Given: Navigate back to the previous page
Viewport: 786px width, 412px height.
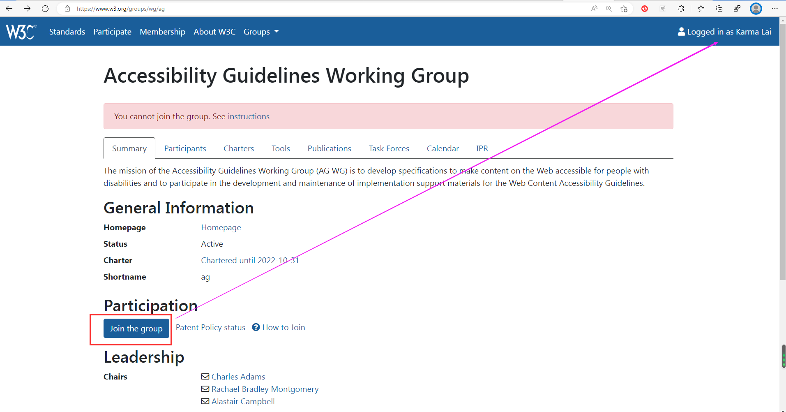Looking at the screenshot, I should (x=9, y=8).
